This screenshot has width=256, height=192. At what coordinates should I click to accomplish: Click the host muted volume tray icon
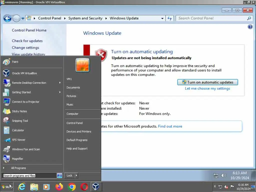tap(226, 187)
